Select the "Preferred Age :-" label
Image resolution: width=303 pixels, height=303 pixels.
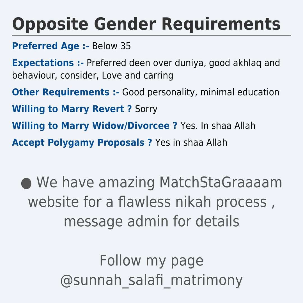(50, 46)
